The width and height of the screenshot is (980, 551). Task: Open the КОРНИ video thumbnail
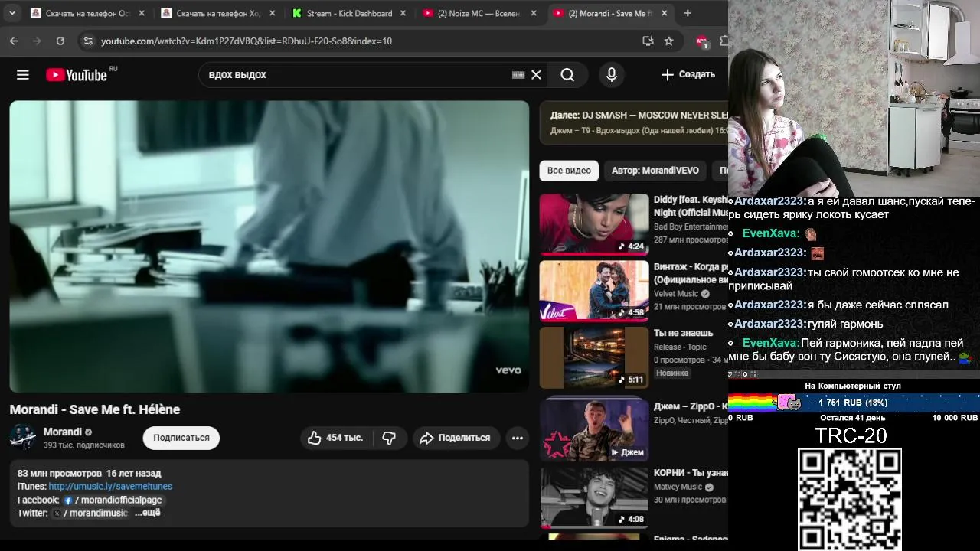(x=594, y=497)
